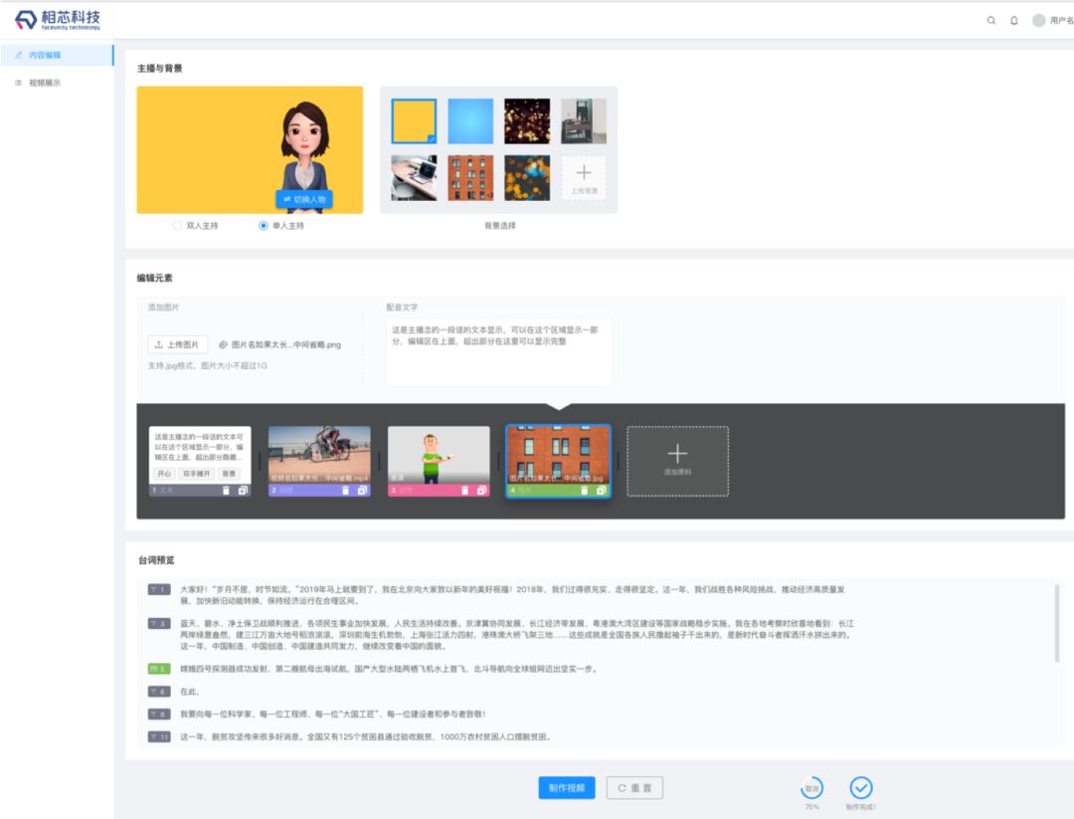Open the 内容编辑 sidebar menu
This screenshot has height=819, width=1074.
pyautogui.click(x=57, y=55)
